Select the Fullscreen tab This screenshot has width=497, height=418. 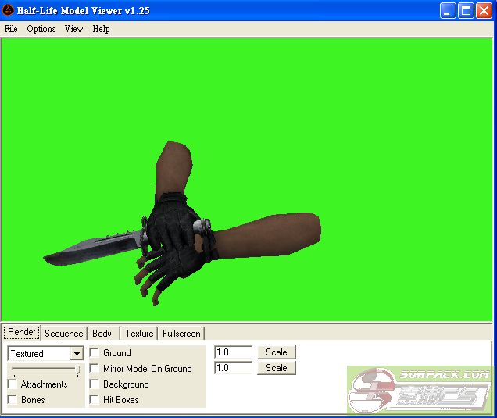point(181,334)
